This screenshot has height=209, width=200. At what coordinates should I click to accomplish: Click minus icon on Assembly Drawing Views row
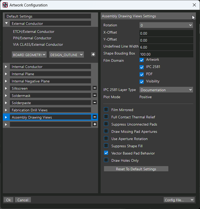pos(95,117)
